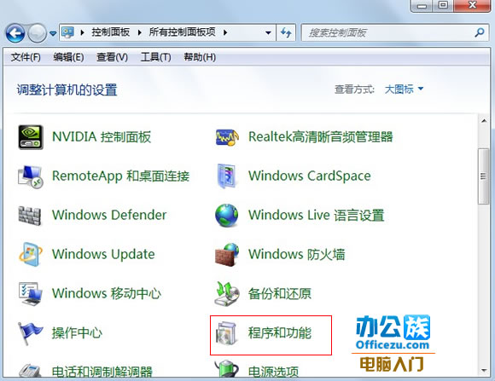Open the 电话和调制解调器 link
This screenshot has width=495, height=381.
[102, 372]
